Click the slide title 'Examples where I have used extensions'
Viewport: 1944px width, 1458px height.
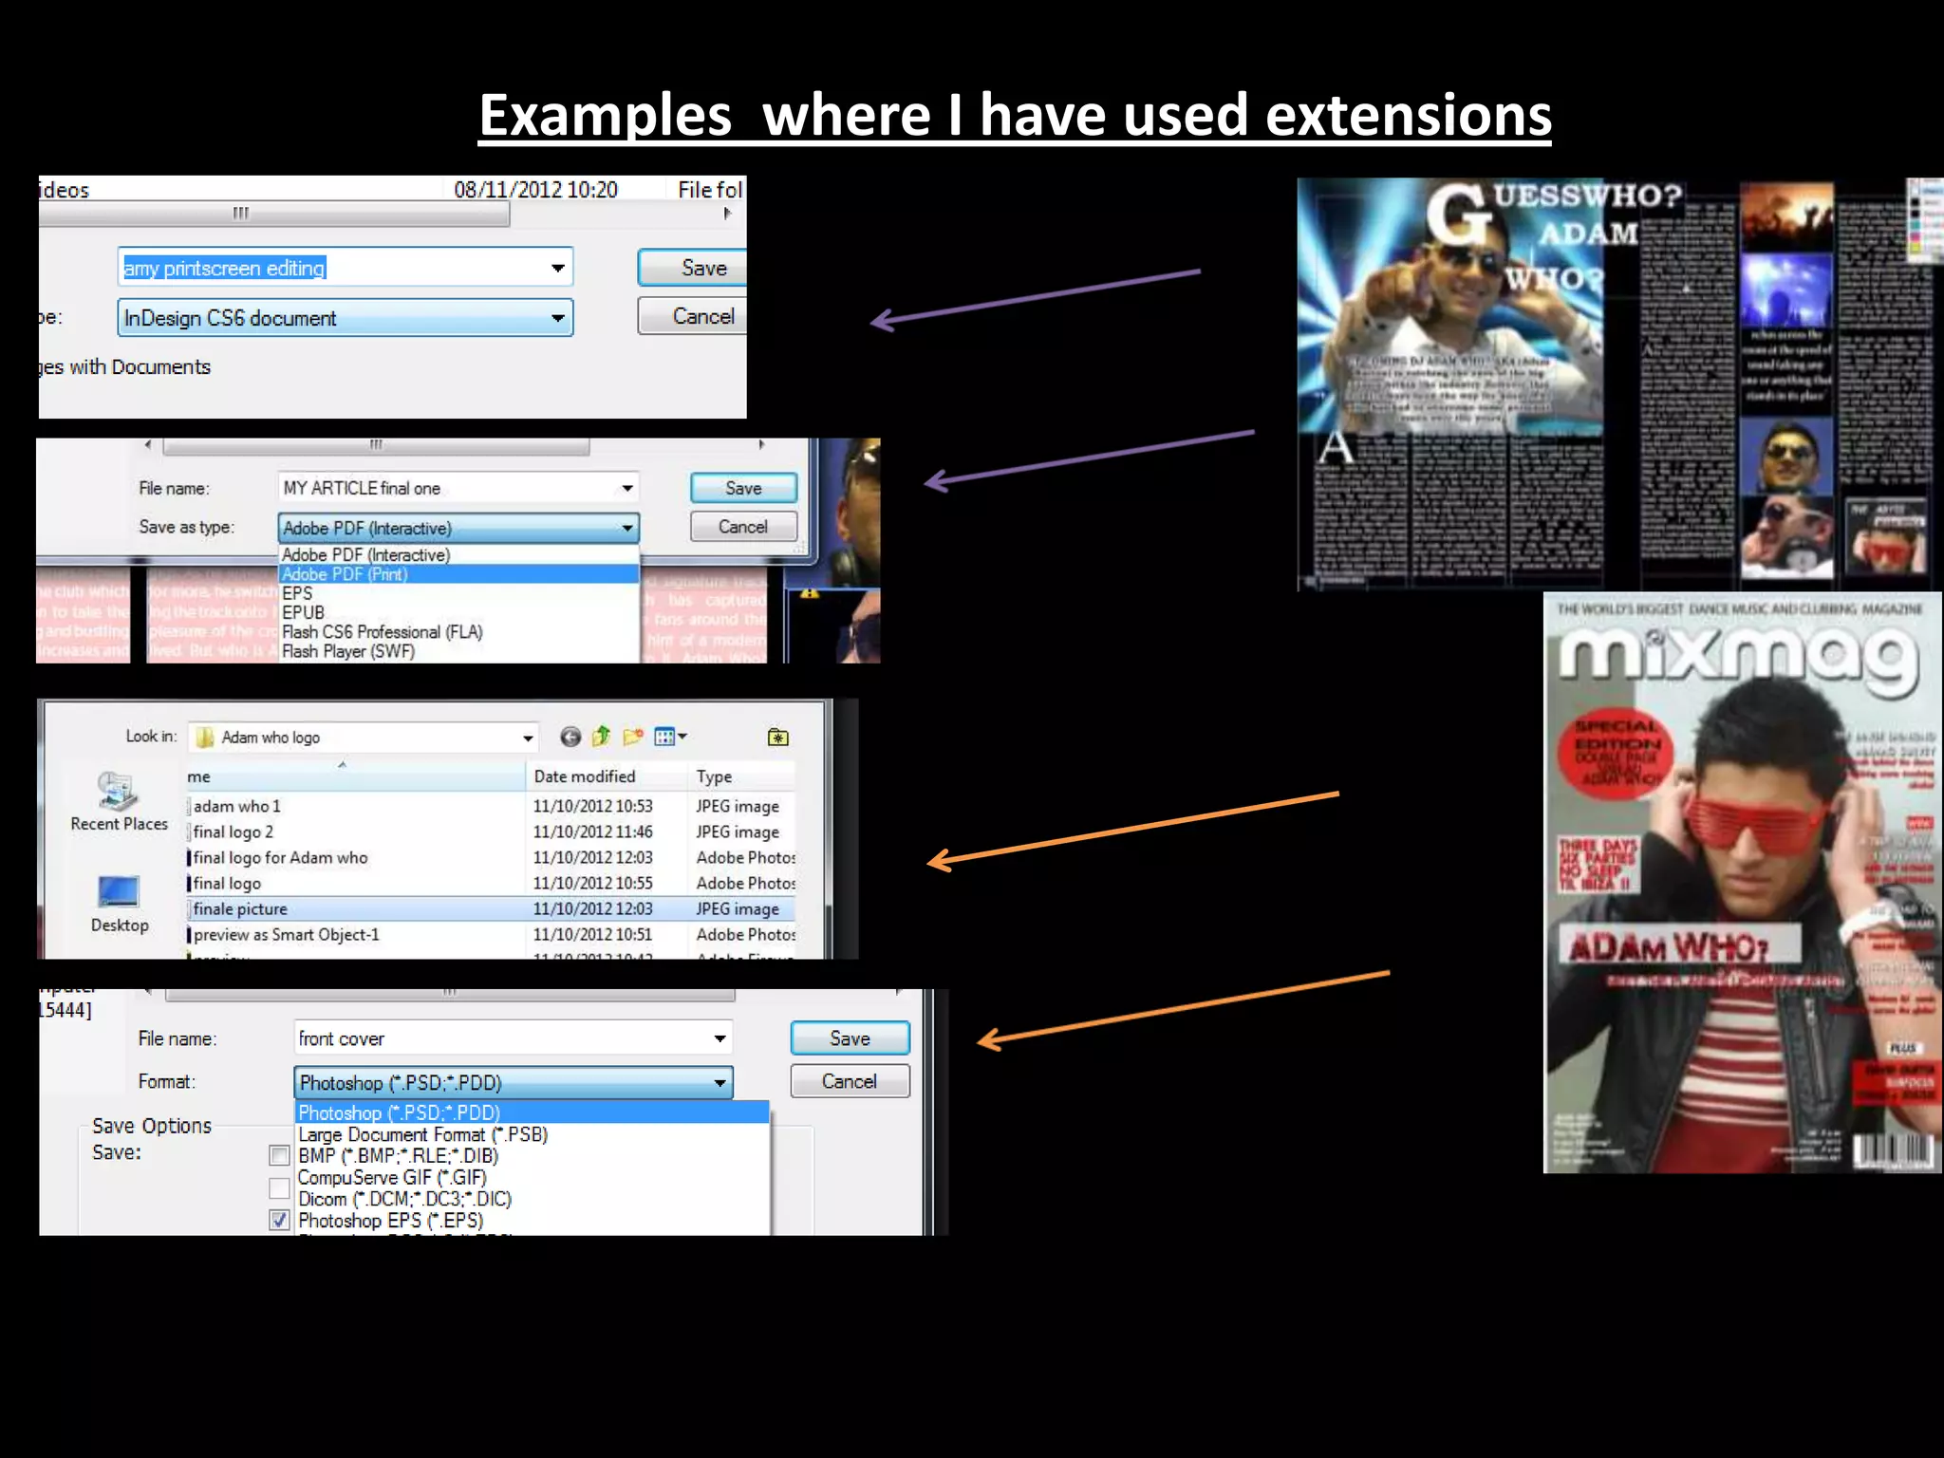coord(1015,115)
